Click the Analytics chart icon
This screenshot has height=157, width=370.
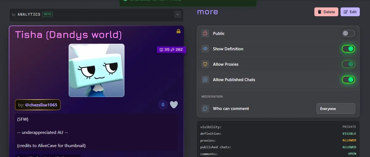[14, 14]
